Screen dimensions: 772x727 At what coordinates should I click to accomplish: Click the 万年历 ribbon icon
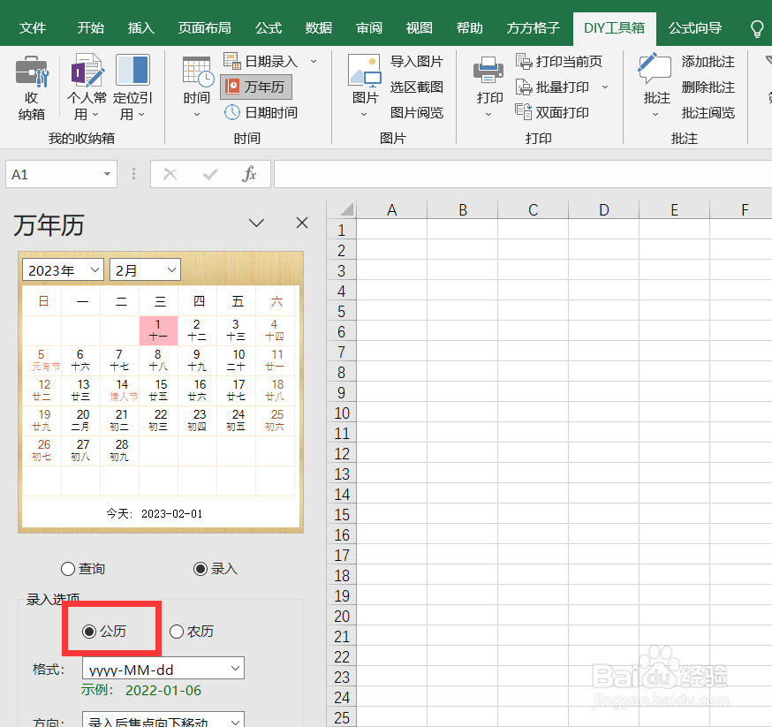click(x=256, y=87)
